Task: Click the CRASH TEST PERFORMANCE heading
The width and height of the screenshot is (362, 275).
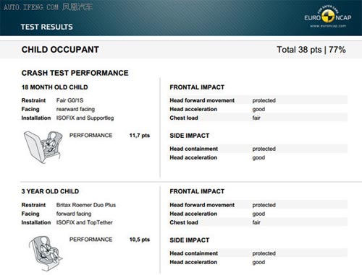Action: [x=75, y=73]
